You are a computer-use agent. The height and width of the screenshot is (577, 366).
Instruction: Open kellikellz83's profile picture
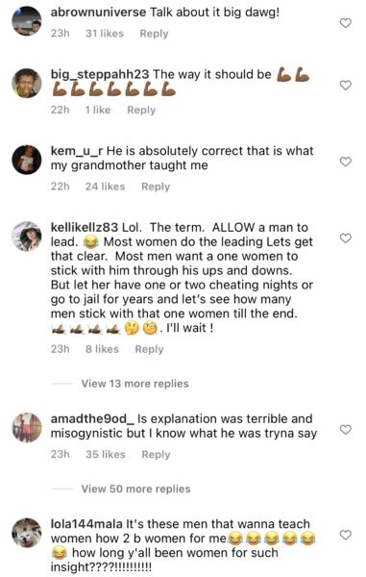[x=27, y=237]
